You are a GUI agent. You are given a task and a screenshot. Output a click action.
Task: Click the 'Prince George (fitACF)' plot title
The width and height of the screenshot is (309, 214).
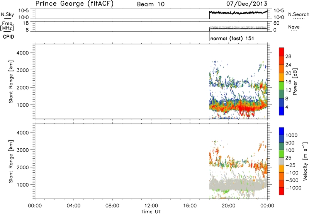[74, 4]
